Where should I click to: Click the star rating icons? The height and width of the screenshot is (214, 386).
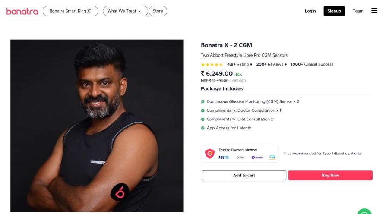point(212,64)
